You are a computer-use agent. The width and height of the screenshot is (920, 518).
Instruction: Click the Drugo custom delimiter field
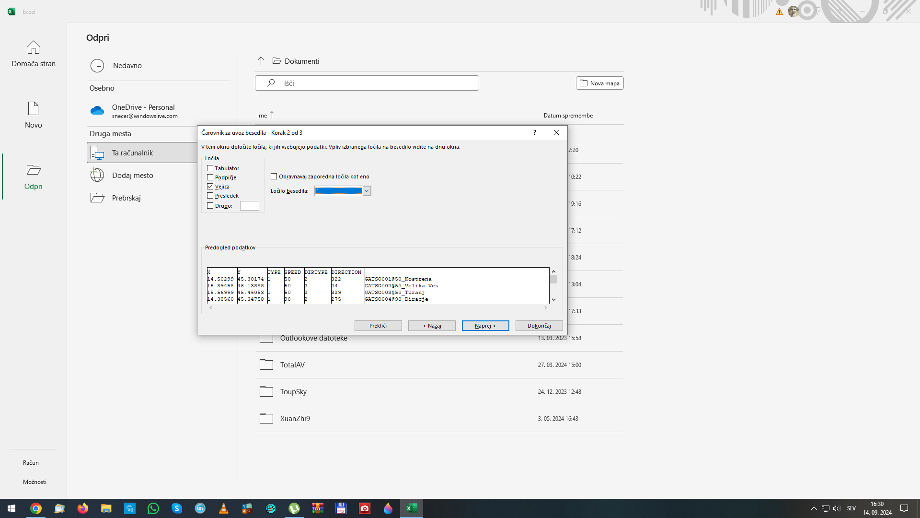[249, 206]
